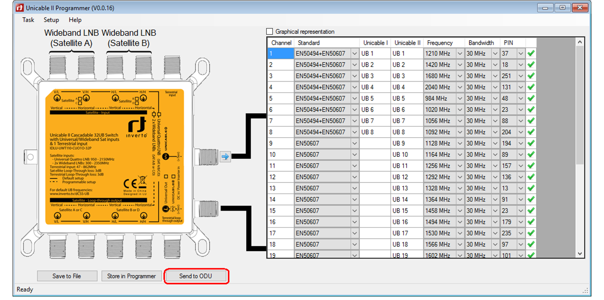Click the green checkmark in channel 10 row
This screenshot has width=604, height=300.
pos(531,154)
